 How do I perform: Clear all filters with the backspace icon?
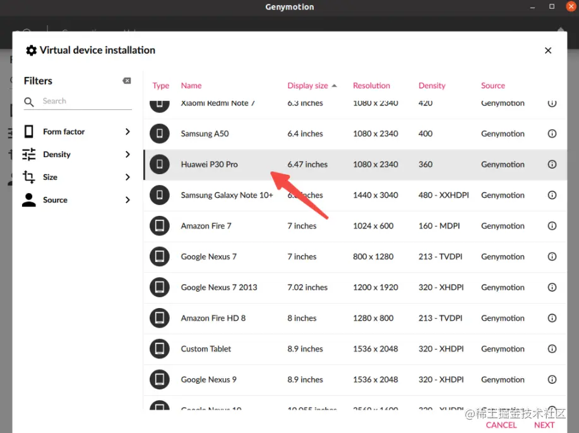click(x=127, y=81)
